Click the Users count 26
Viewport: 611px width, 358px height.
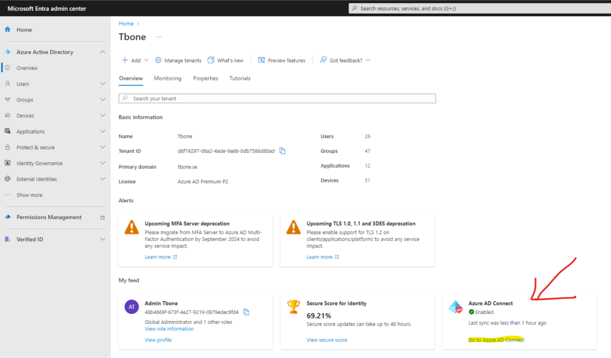pyautogui.click(x=368, y=137)
